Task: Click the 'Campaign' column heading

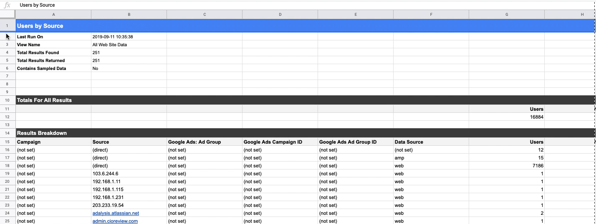Action: pyautogui.click(x=53, y=142)
